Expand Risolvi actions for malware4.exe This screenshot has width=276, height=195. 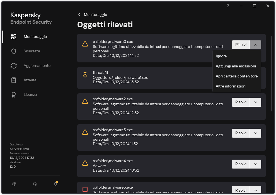(256, 164)
